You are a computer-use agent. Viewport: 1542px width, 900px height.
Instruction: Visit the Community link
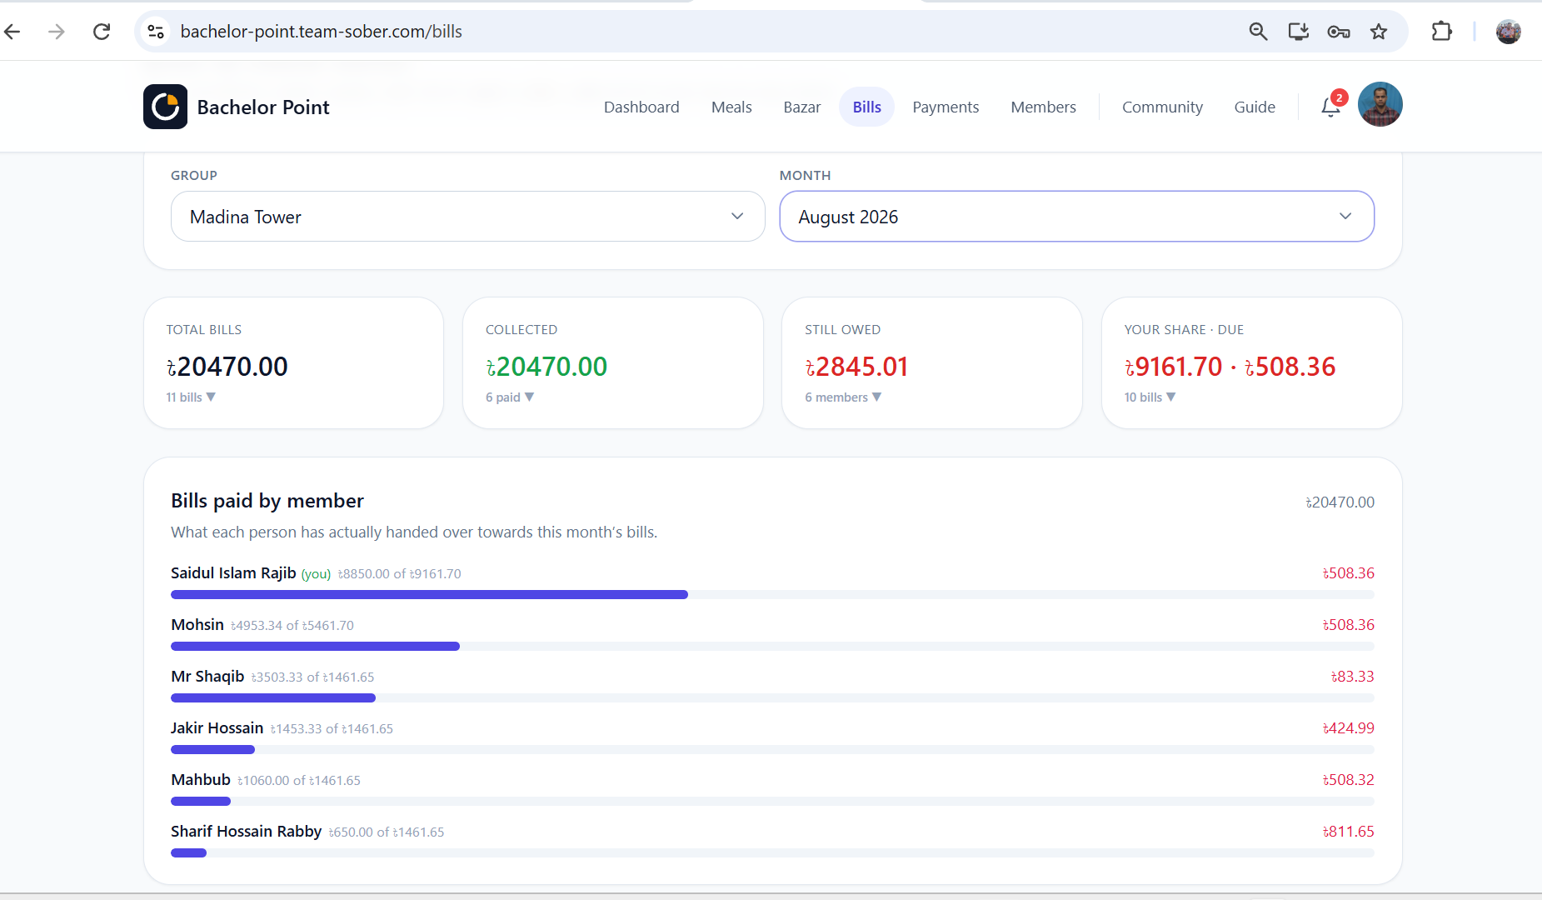1162,107
